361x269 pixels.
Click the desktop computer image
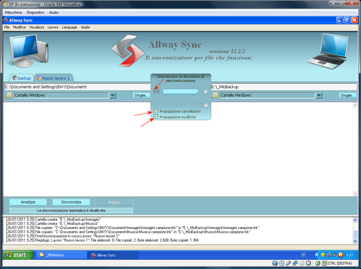29,51
